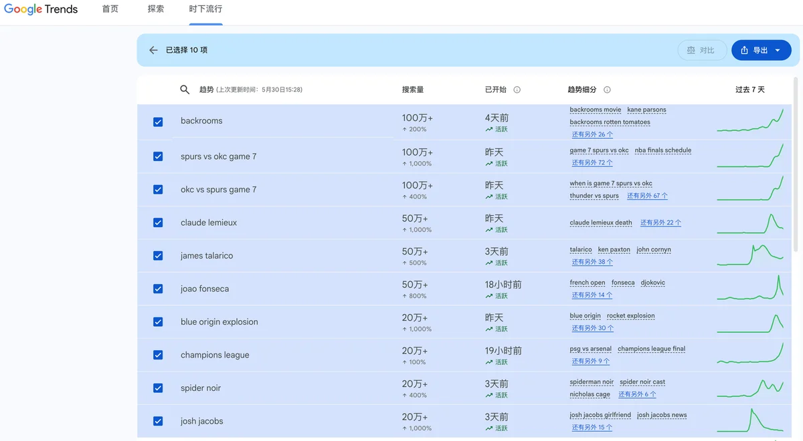Open the josh jacobs girlfriend term

pos(600,415)
